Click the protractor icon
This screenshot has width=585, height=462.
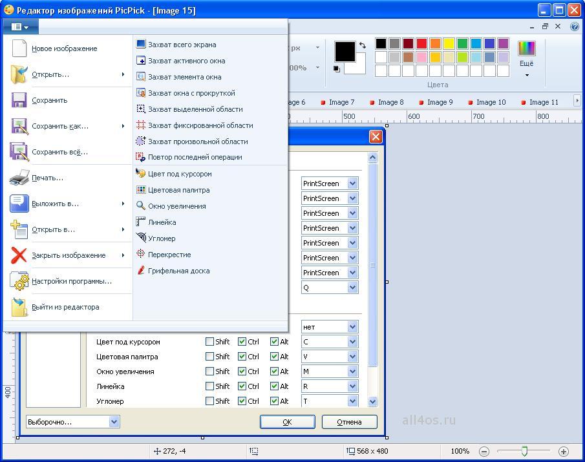(141, 238)
